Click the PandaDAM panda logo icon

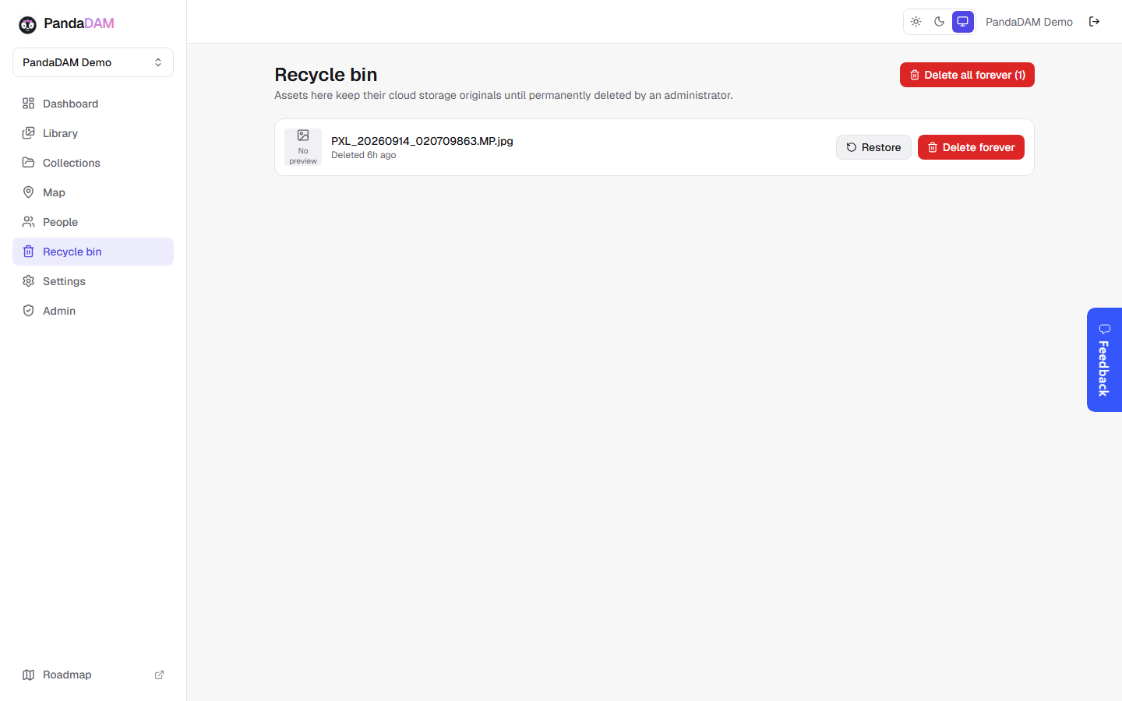pyautogui.click(x=27, y=24)
